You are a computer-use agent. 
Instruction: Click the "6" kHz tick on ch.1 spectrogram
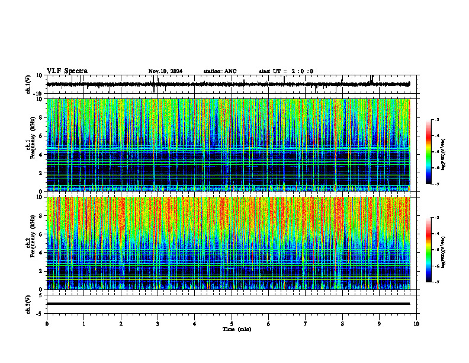41,136
